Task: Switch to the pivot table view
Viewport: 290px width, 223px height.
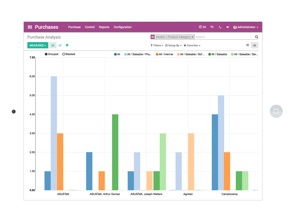Action: click(247, 45)
